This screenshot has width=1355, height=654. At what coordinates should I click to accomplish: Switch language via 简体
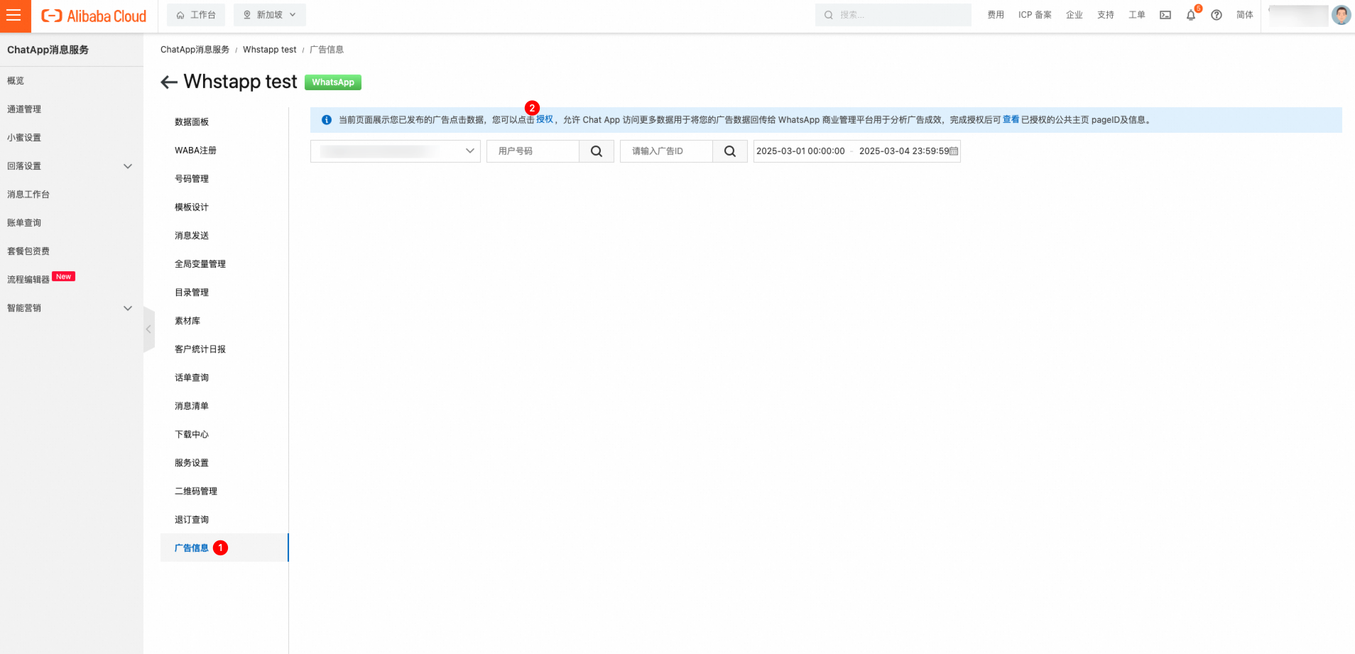pyautogui.click(x=1245, y=15)
